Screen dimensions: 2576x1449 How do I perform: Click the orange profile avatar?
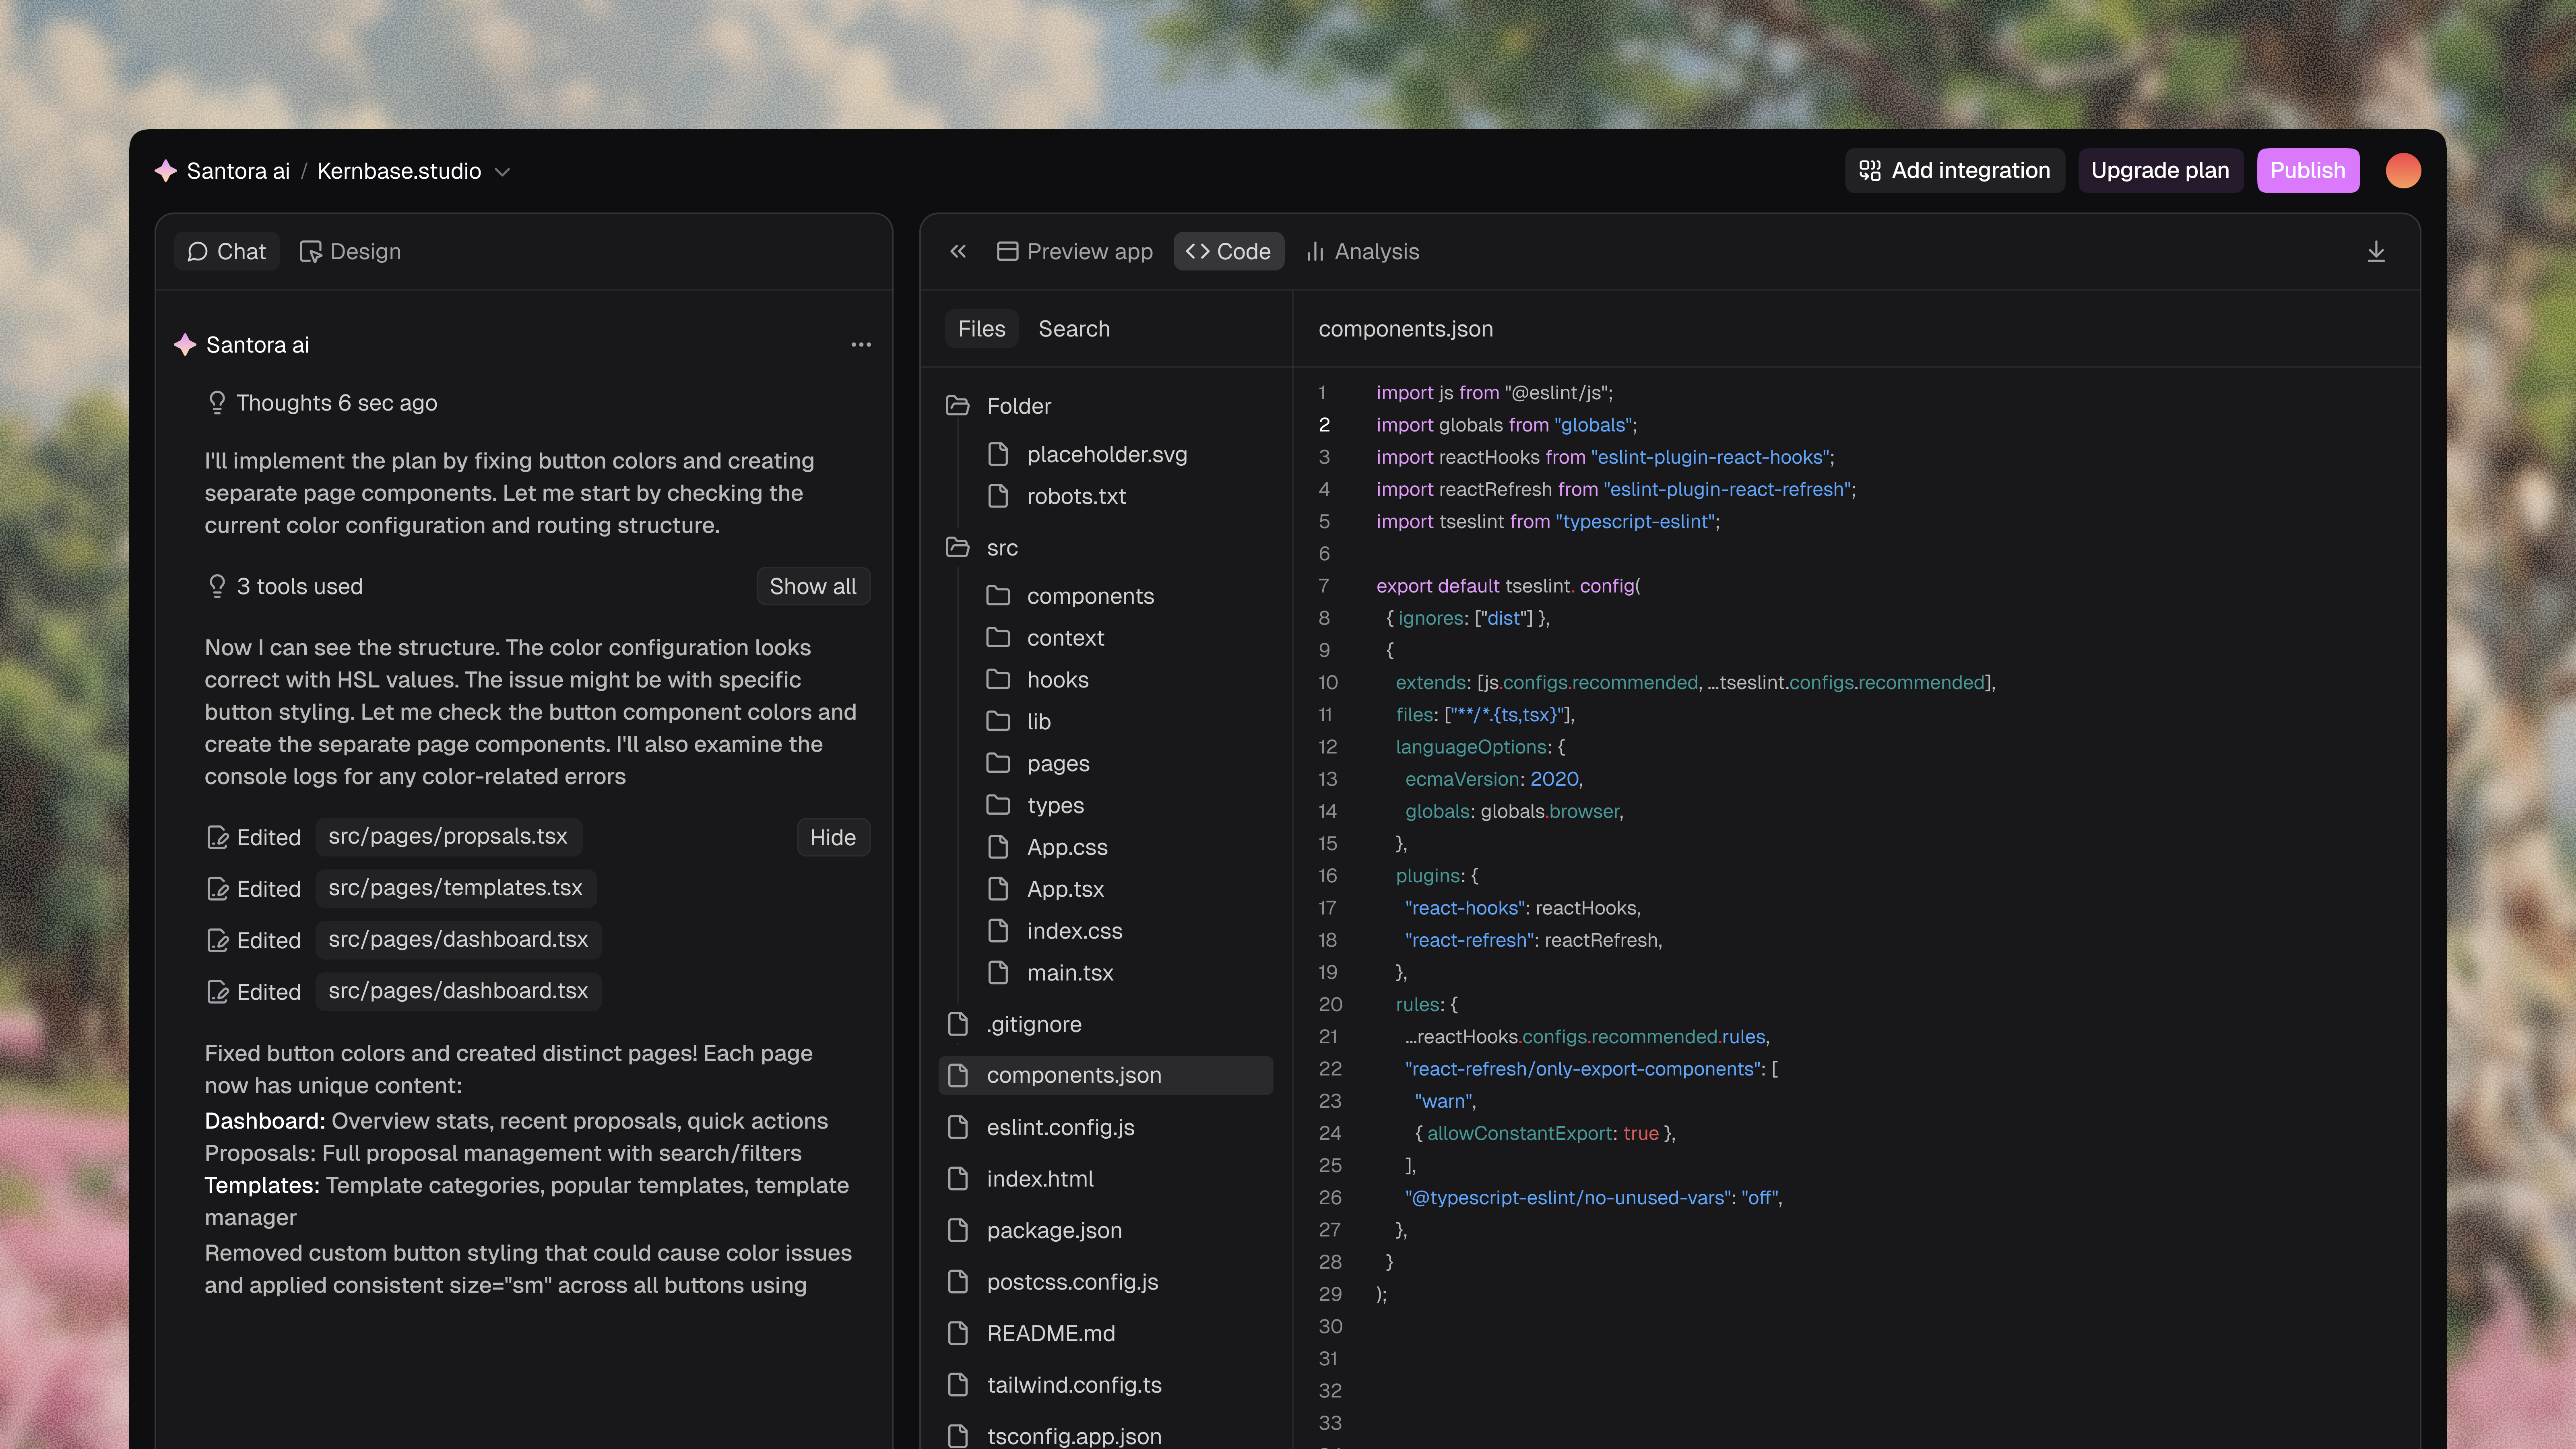[2403, 170]
